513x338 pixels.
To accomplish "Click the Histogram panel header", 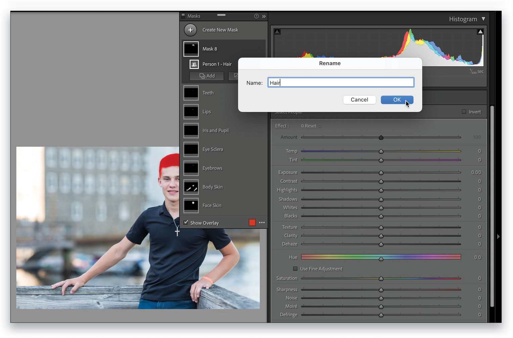I will [463, 19].
